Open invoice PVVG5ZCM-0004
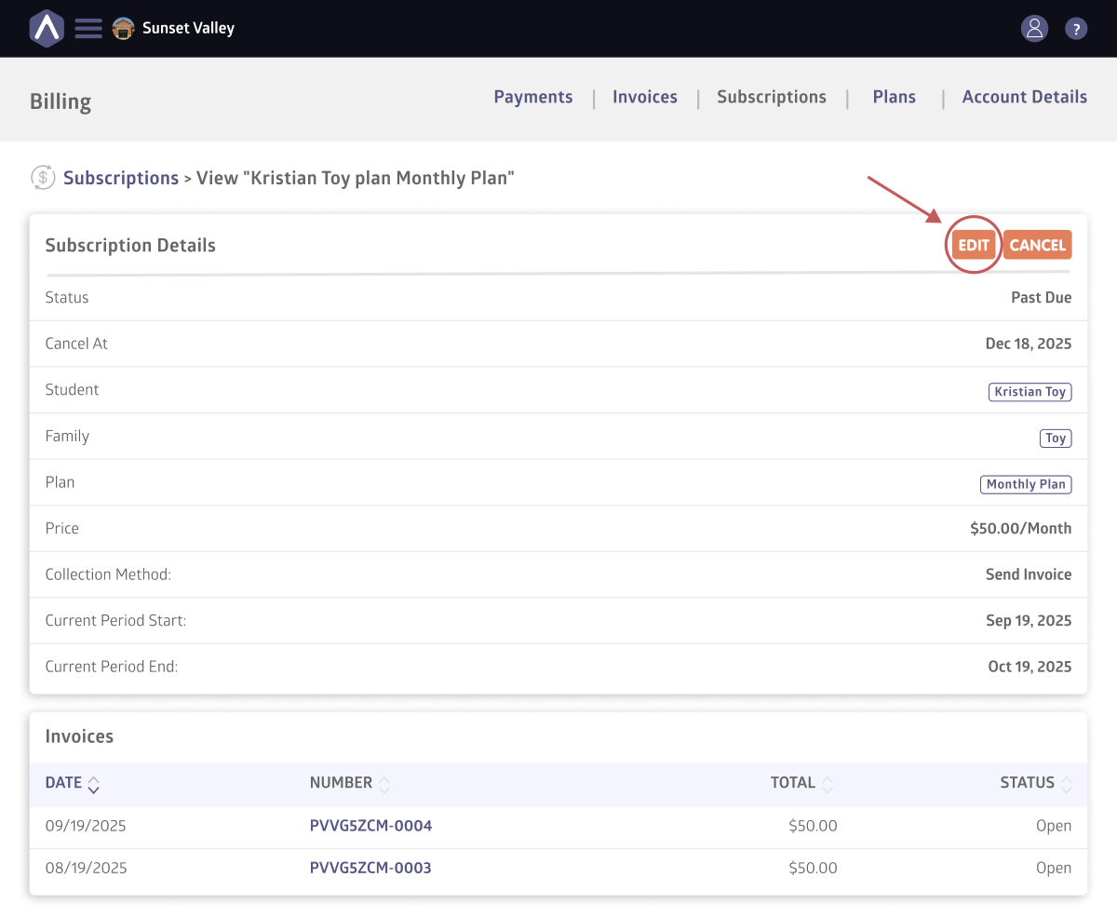This screenshot has height=918, width=1117. 370,826
